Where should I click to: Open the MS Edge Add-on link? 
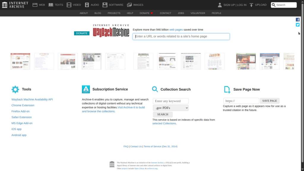point(22,123)
